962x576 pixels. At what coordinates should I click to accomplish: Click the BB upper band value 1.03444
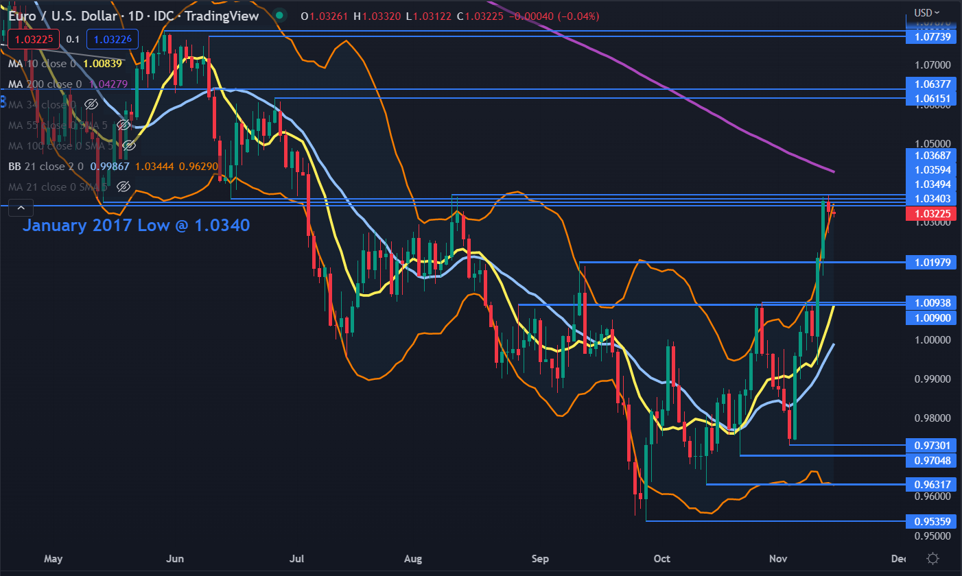(155, 166)
